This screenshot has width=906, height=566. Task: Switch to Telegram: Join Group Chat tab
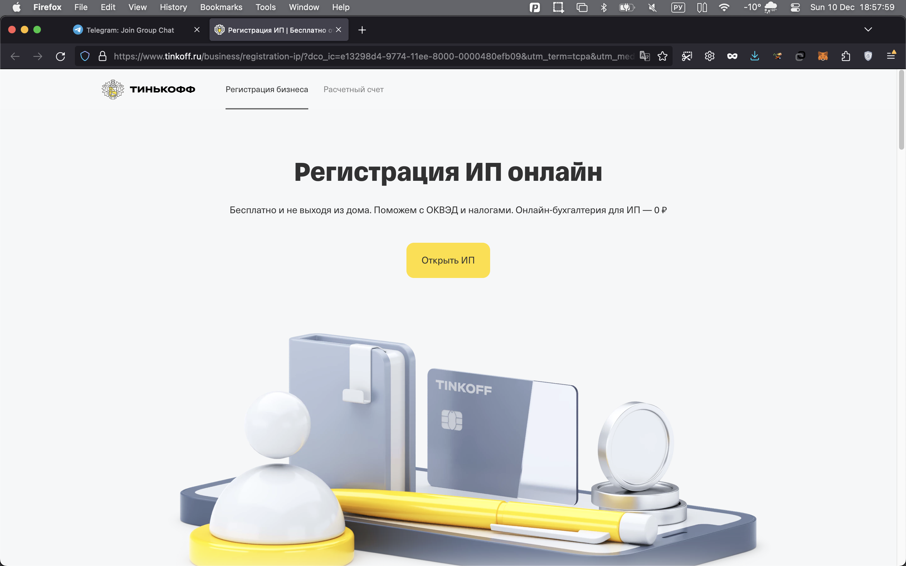130,30
